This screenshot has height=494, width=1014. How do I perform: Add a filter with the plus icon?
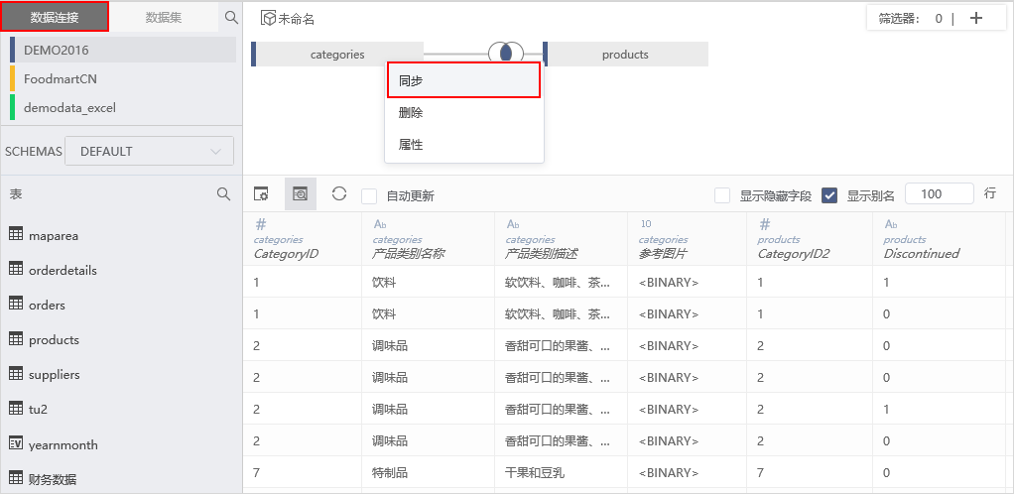point(976,18)
